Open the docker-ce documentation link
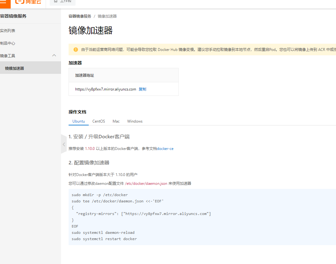This screenshot has height=264, width=336. (165, 149)
